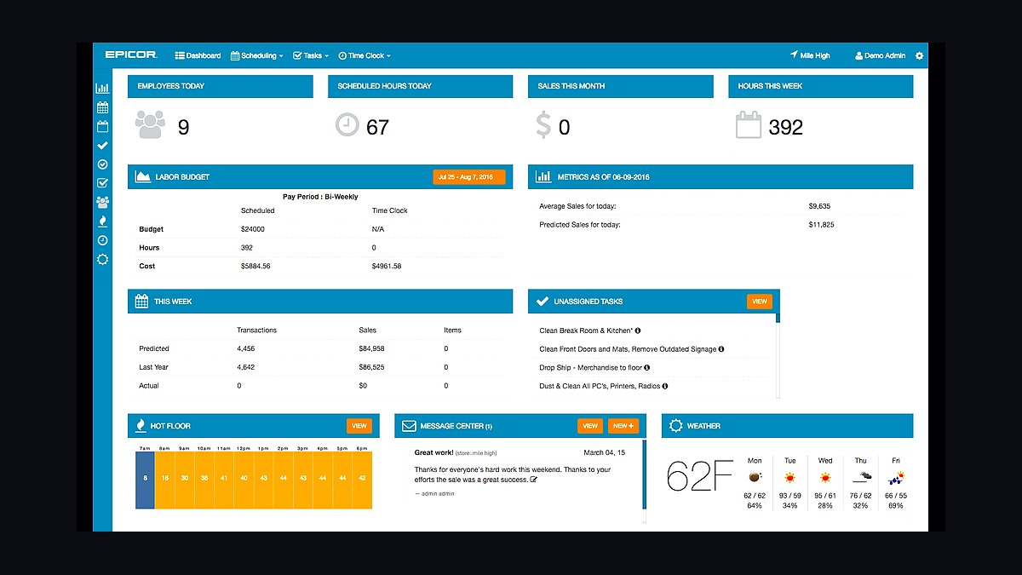Click the $5884.56 scheduled cost value
This screenshot has height=575, width=1022.
click(255, 266)
